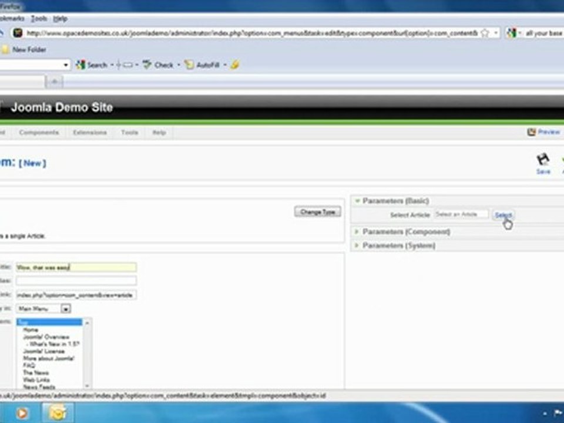Open the Google toolbar search box dropdown
Viewport: 564px width, 423px height.
click(66, 65)
